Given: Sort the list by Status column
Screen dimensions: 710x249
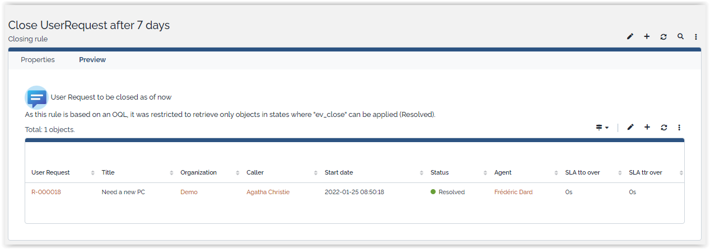Looking at the screenshot, I should click(x=440, y=172).
